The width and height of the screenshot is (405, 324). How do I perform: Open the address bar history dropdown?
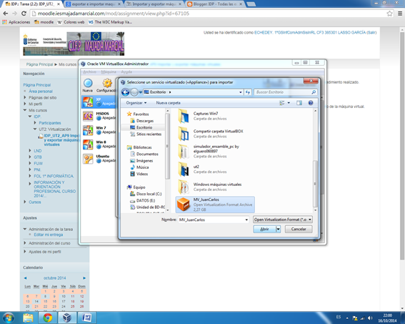(x=241, y=92)
